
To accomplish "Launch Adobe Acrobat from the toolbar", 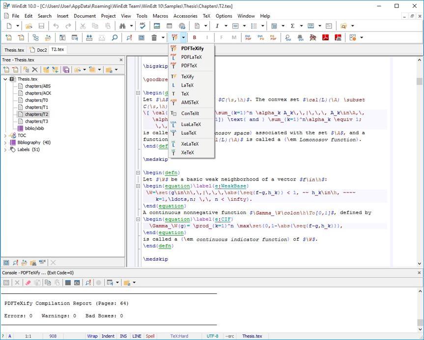I will 325,37.
